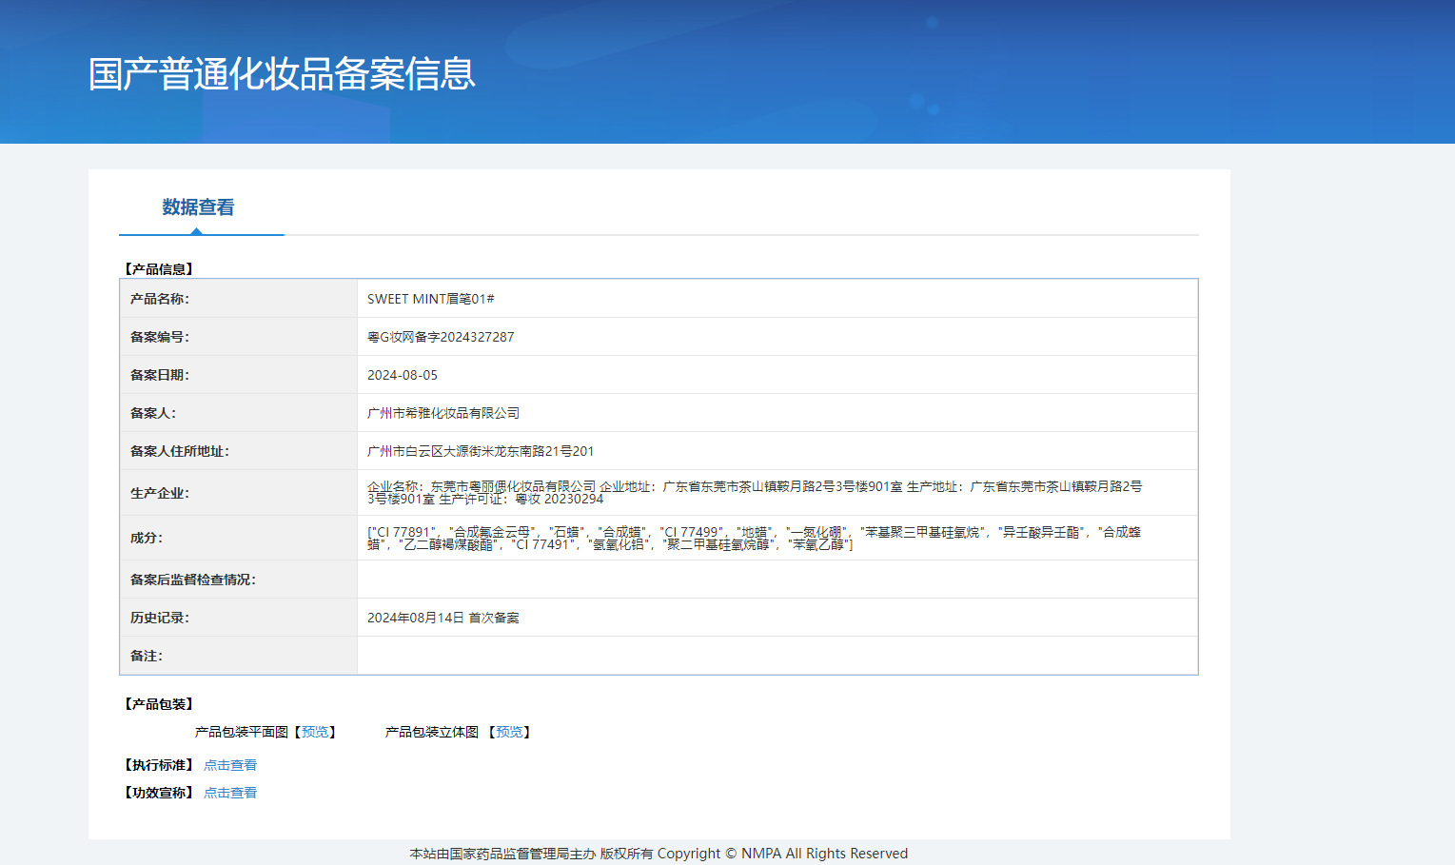Click the 备案后监督检查情况 row label
Screen dimensions: 1455x865
point(193,580)
